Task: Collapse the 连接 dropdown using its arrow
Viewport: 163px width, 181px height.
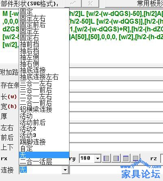Action: (x=65, y=170)
